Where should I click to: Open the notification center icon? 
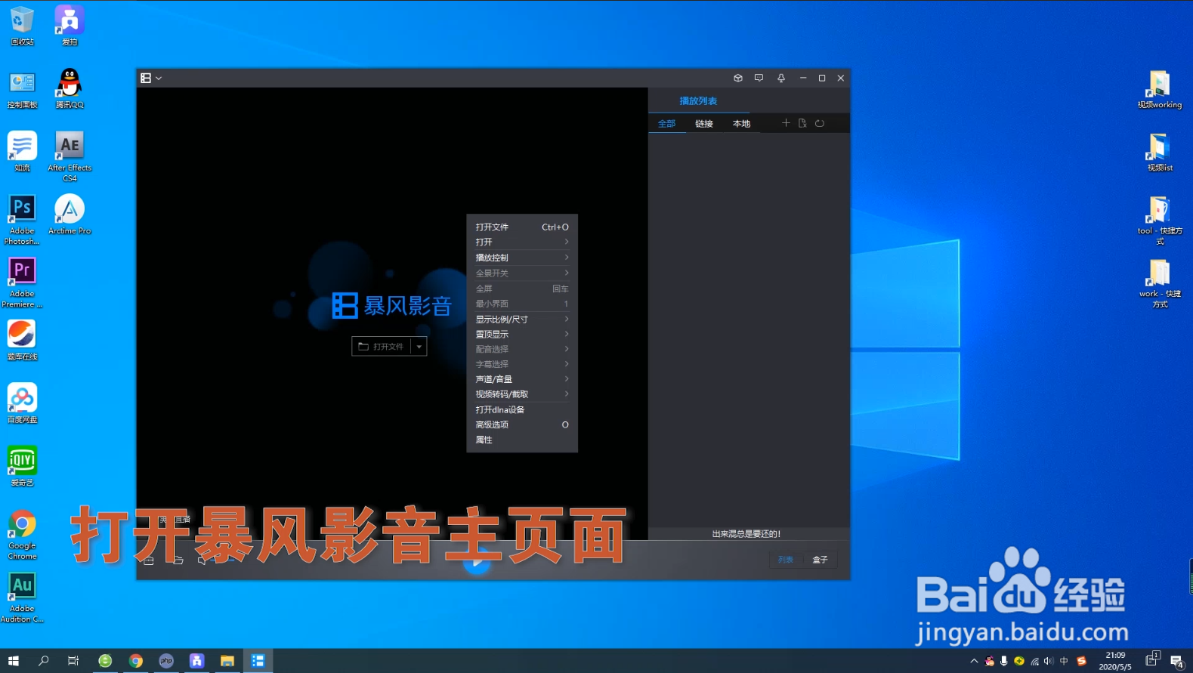point(1177,661)
